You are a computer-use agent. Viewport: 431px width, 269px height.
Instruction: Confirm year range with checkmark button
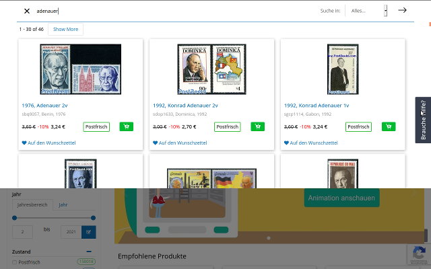[x=88, y=232]
